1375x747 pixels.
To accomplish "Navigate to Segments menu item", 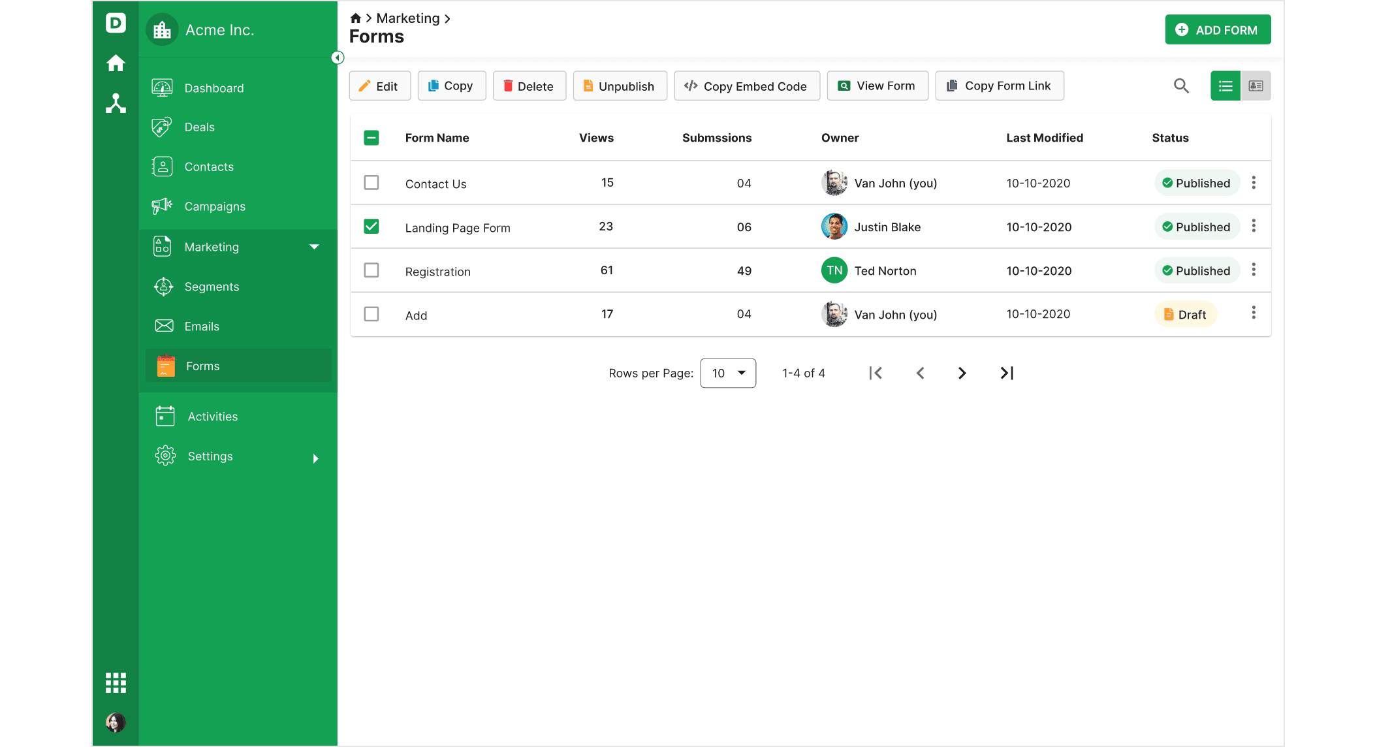I will tap(212, 287).
